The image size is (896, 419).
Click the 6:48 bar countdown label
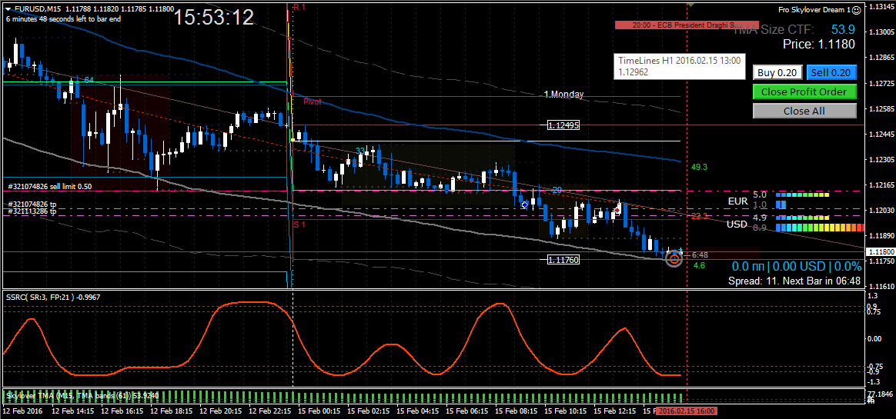pyautogui.click(x=700, y=255)
